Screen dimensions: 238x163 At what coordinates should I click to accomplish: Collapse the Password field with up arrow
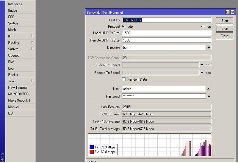click(209, 96)
